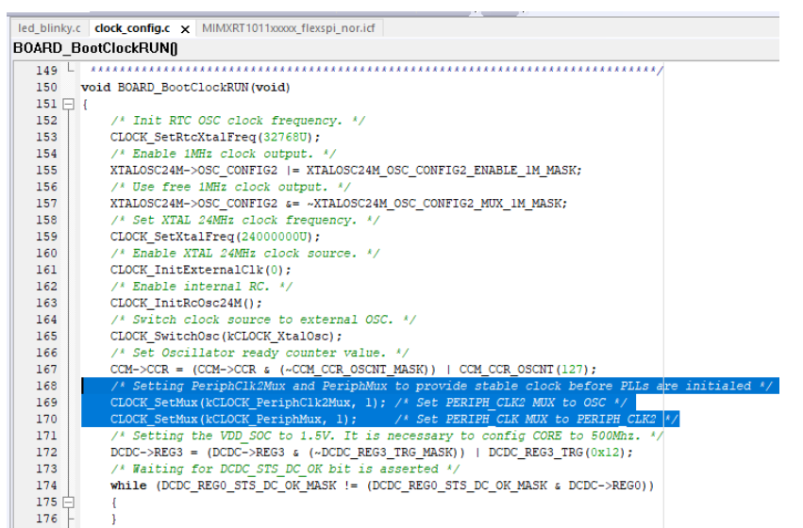Click line number 172

tap(46, 453)
